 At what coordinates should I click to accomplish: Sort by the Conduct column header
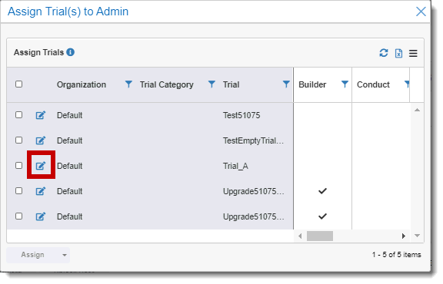pos(373,84)
